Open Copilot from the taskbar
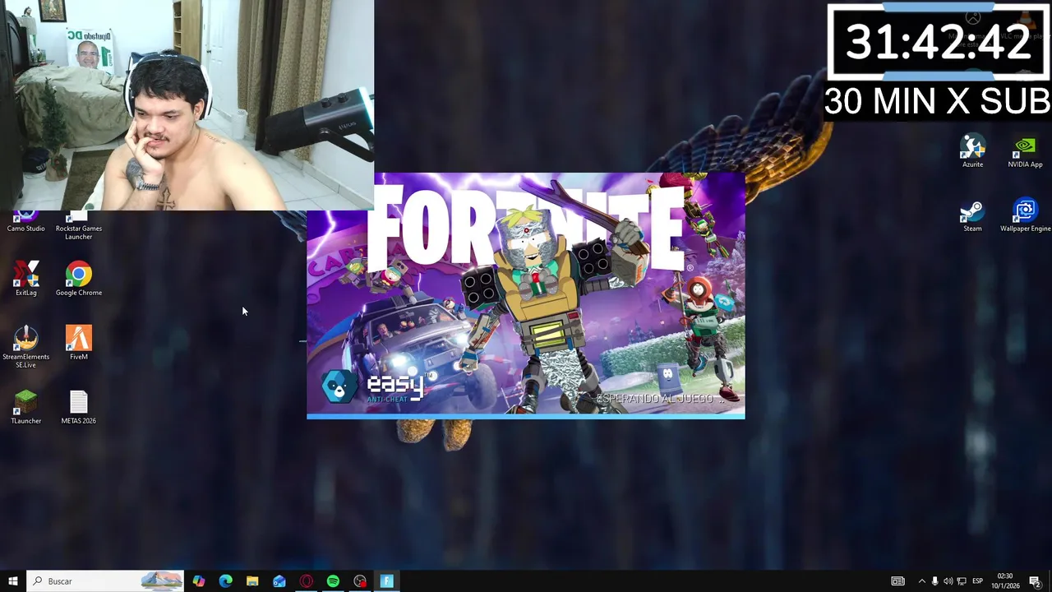Image resolution: width=1052 pixels, height=592 pixels. pyautogui.click(x=199, y=581)
